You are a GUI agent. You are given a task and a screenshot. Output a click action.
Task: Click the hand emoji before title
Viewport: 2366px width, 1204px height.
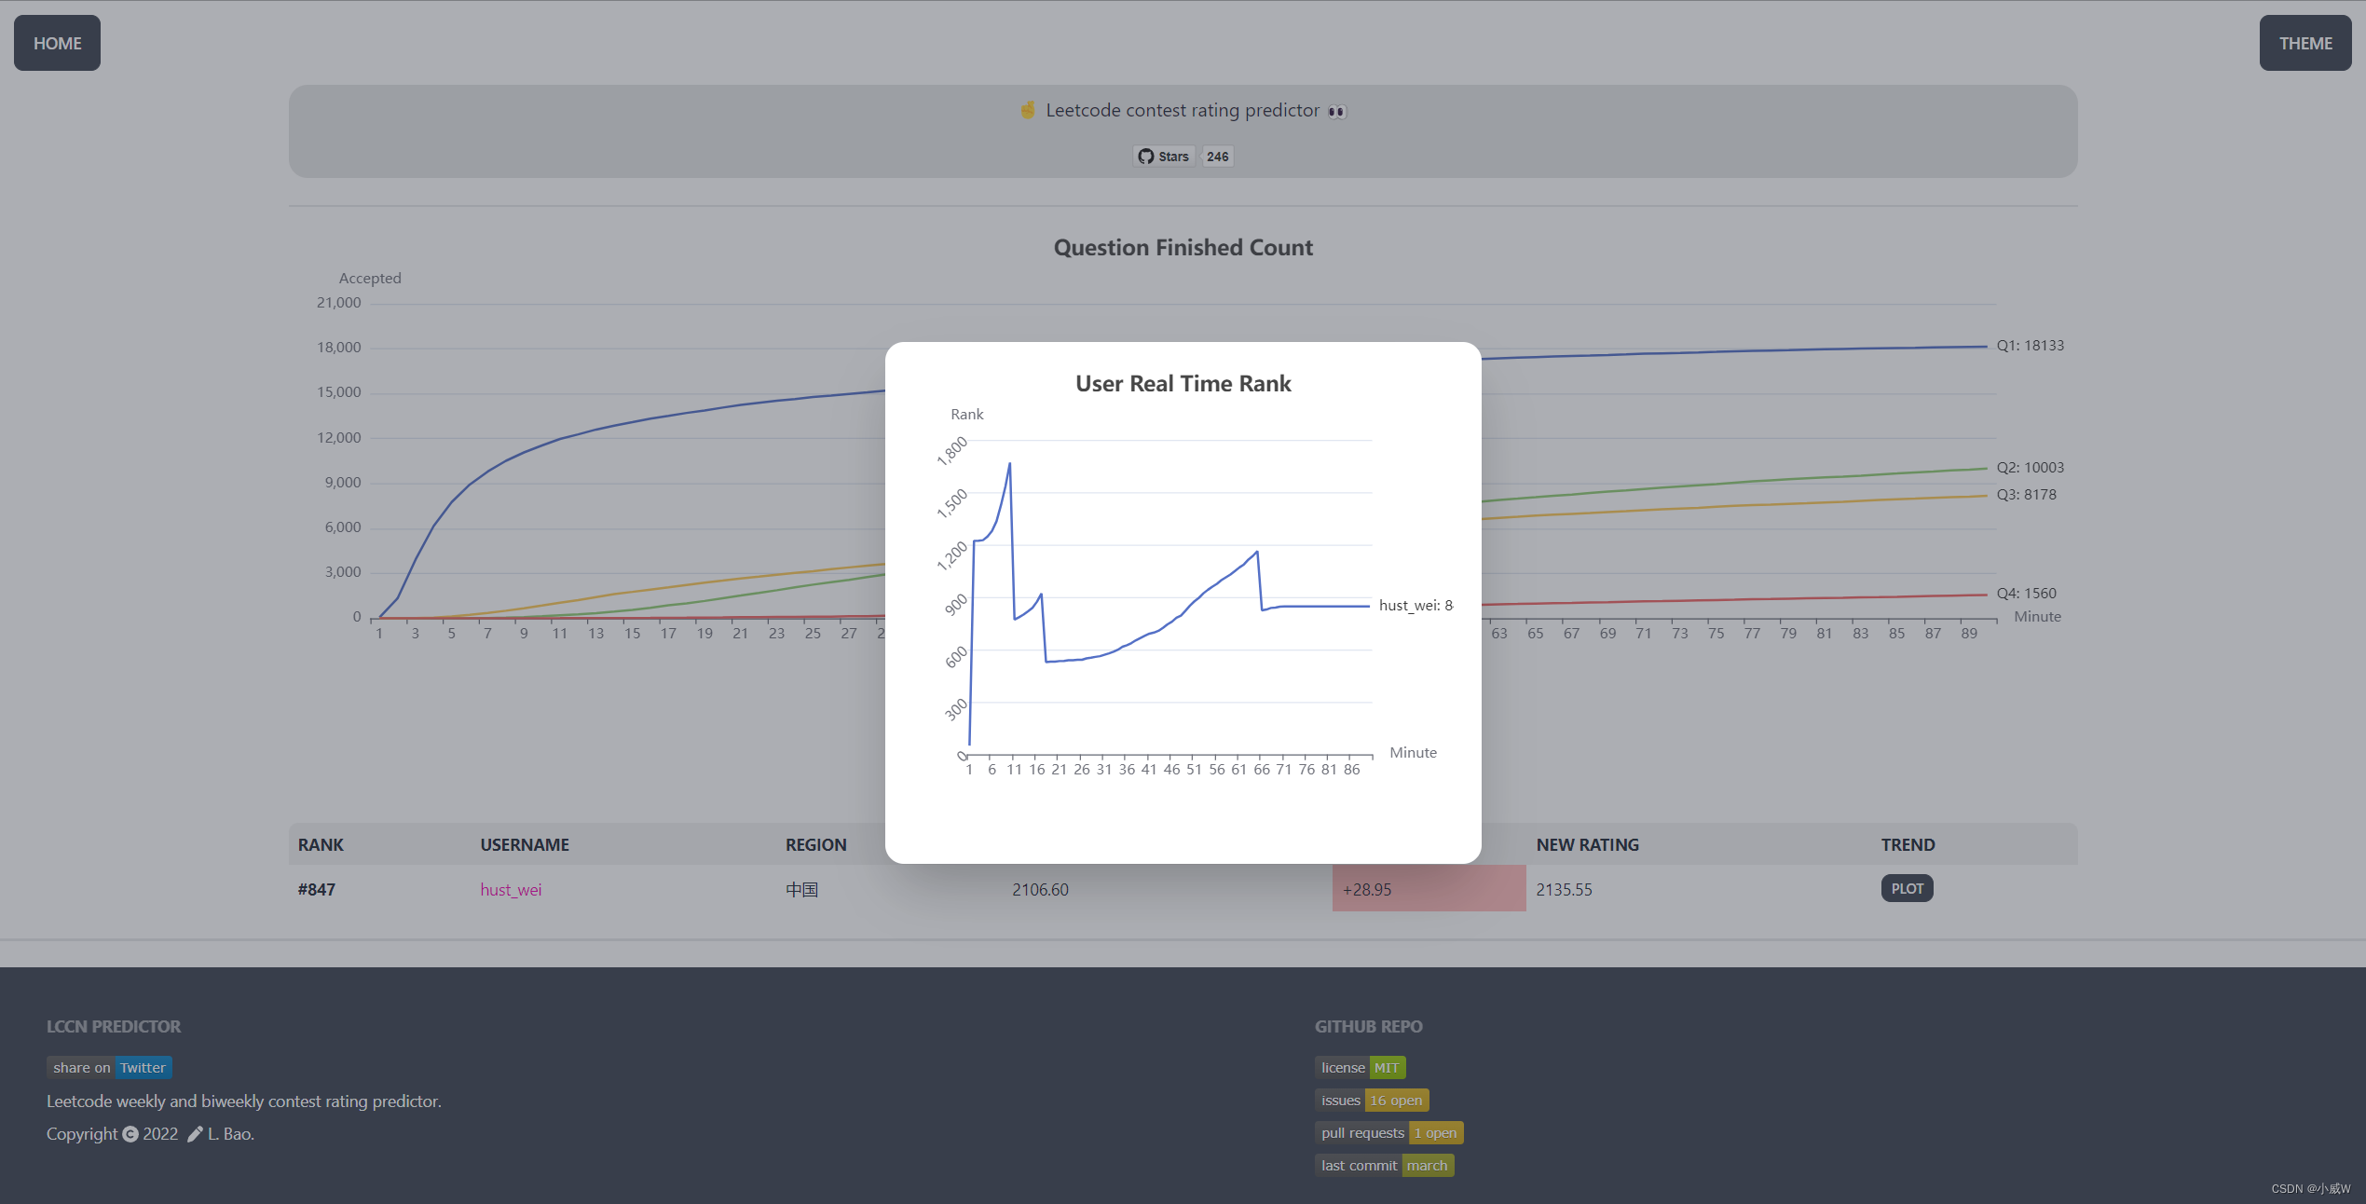1027,110
